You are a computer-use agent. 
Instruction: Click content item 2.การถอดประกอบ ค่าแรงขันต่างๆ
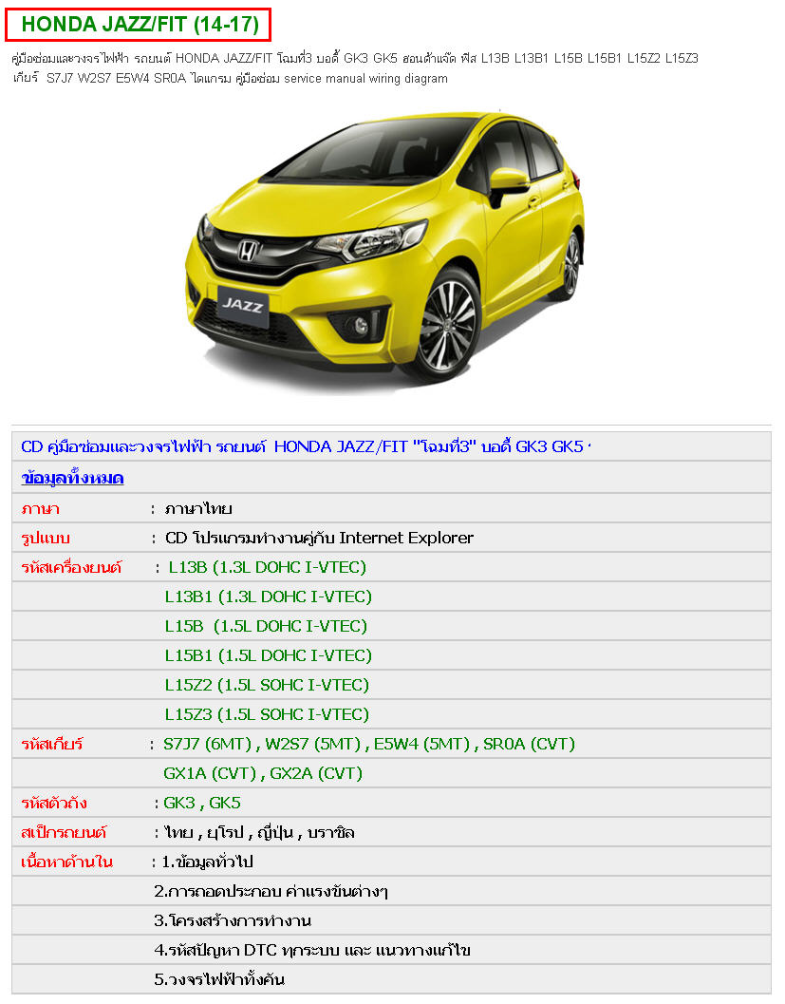pyautogui.click(x=271, y=891)
